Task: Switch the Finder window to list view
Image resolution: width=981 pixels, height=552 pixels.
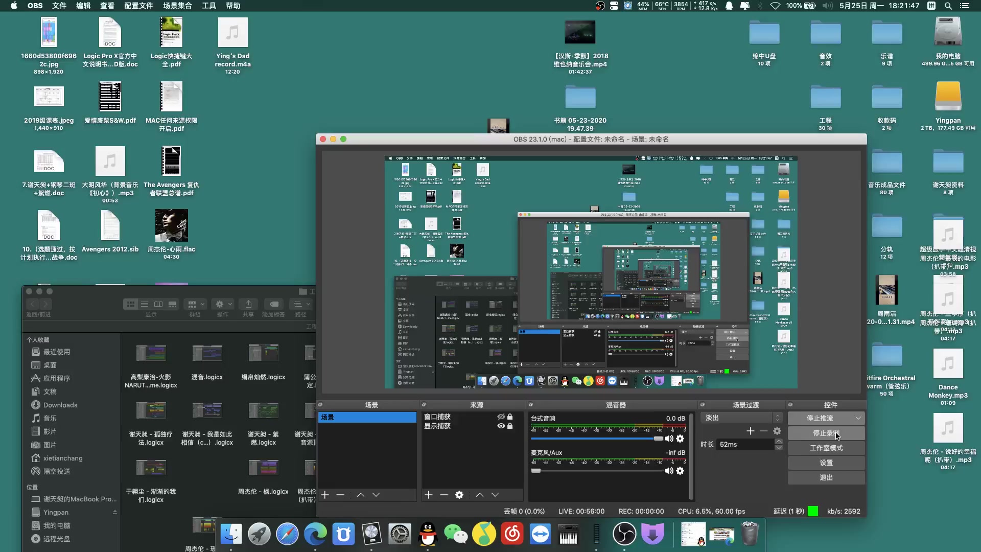Action: pos(145,304)
